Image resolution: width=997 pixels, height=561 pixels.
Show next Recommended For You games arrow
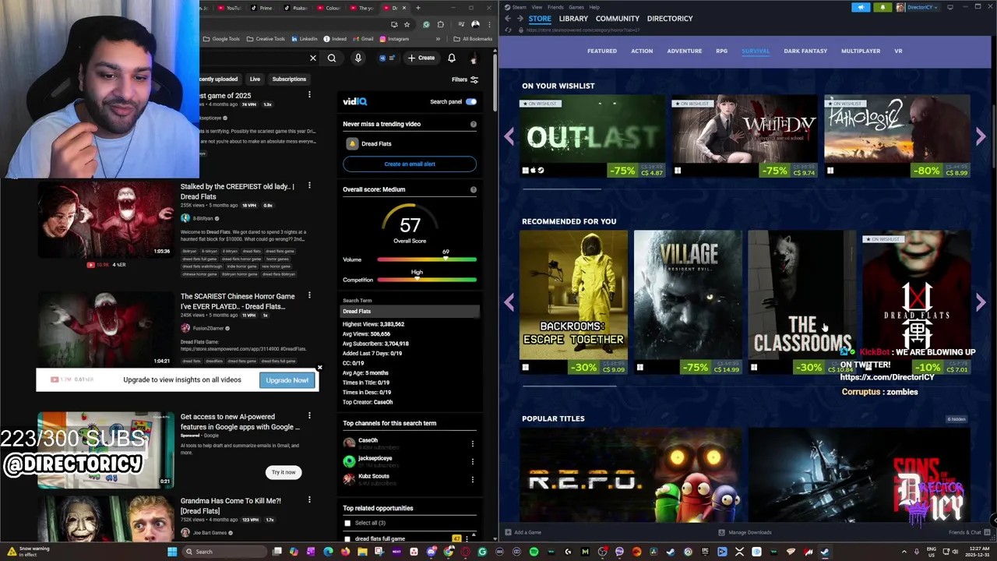tap(981, 302)
